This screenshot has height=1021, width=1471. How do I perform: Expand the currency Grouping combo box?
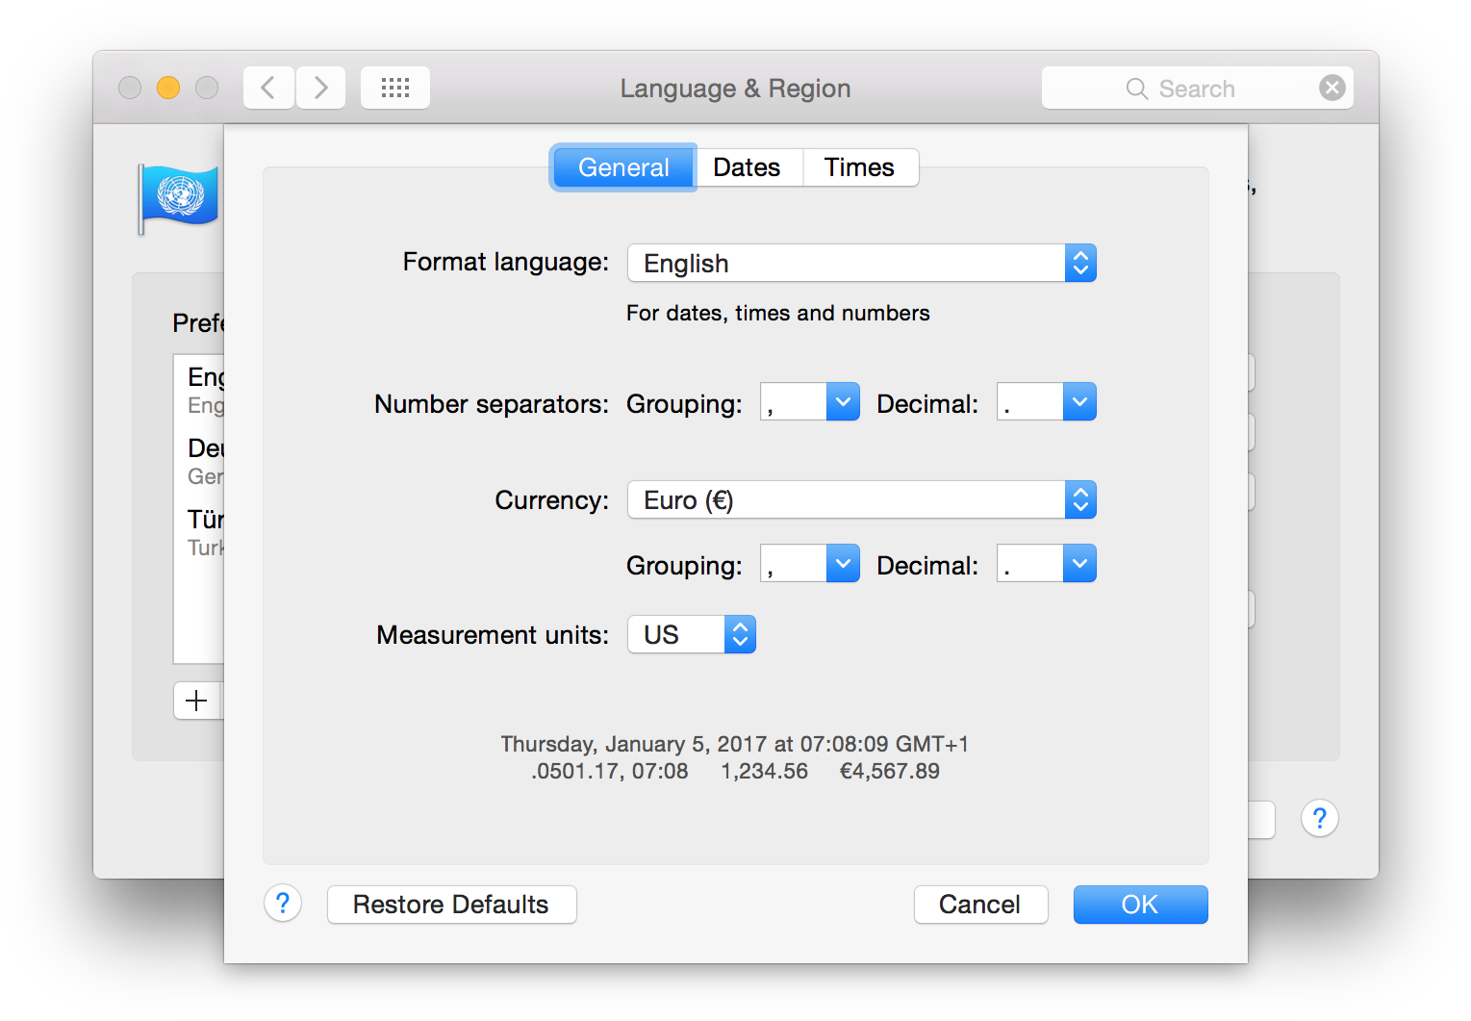pos(842,564)
